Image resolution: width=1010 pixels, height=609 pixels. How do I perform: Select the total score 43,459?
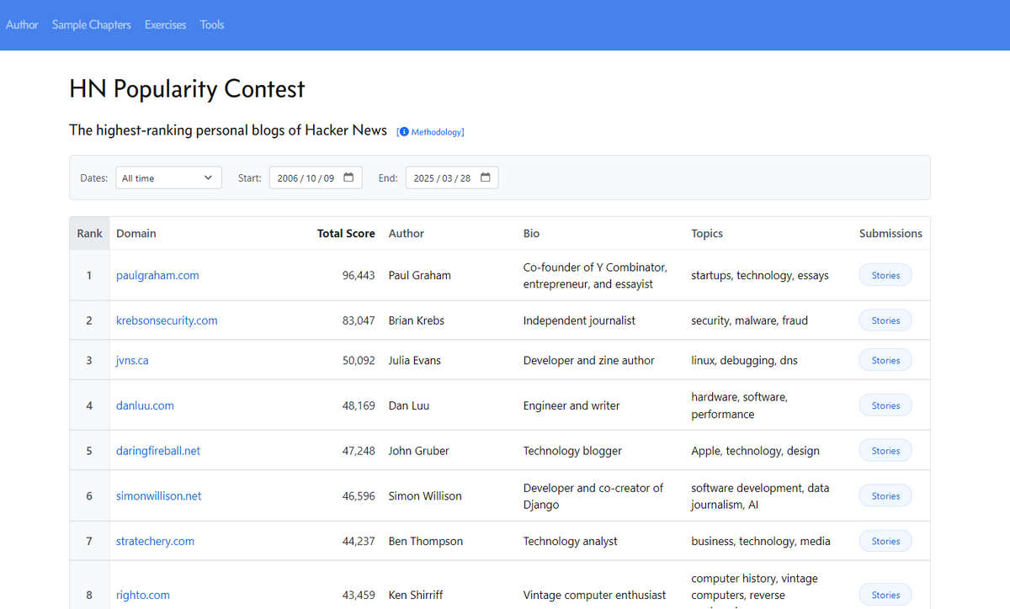tap(359, 595)
